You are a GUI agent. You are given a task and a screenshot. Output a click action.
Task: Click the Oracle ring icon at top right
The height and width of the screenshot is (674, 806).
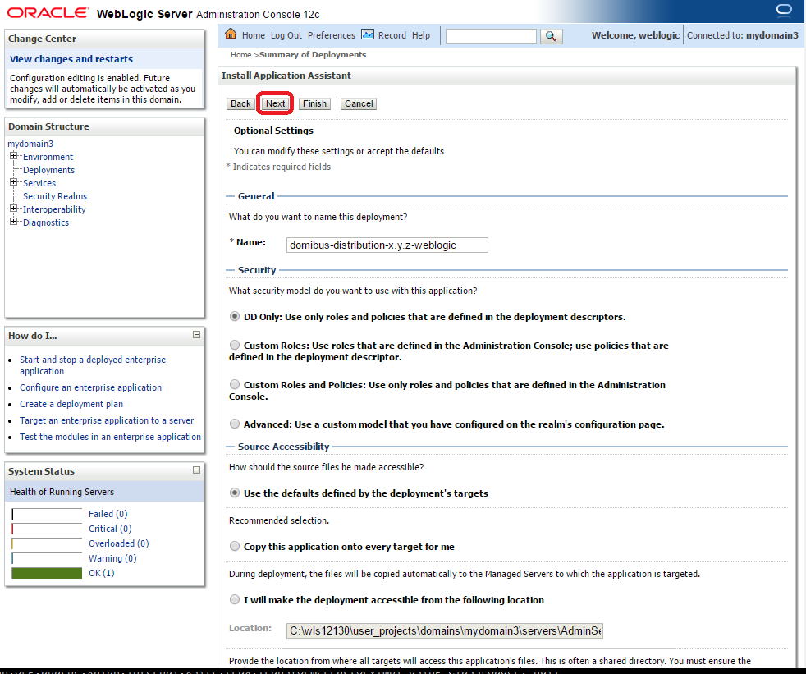pyautogui.click(x=784, y=11)
